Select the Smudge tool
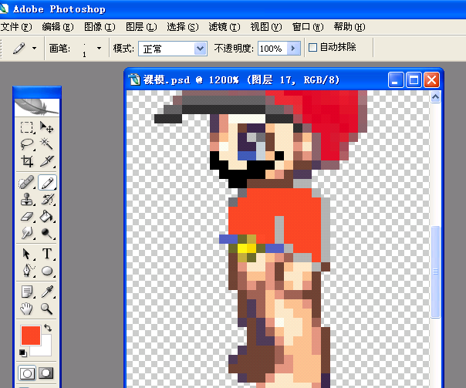This screenshot has height=388, width=466. [x=27, y=233]
